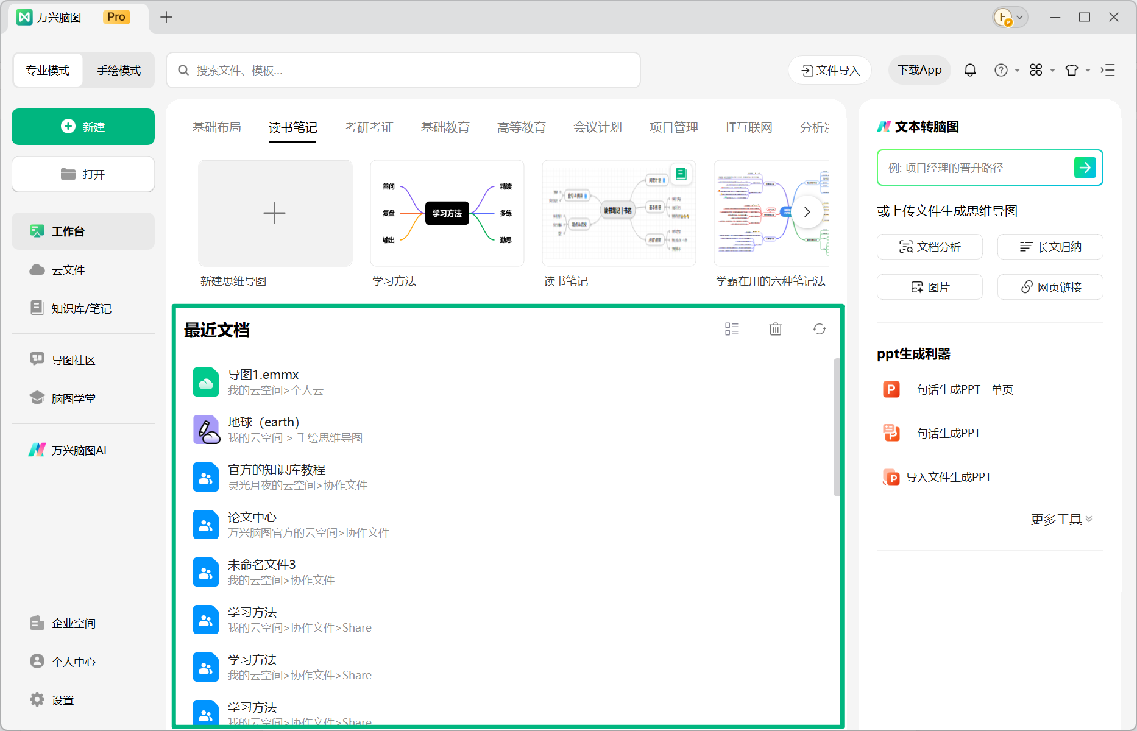1137x731 pixels.
Task: Expand 更多工具
Action: (x=1061, y=519)
